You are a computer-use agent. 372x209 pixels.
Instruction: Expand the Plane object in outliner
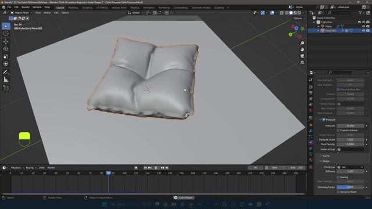pyautogui.click(x=319, y=26)
